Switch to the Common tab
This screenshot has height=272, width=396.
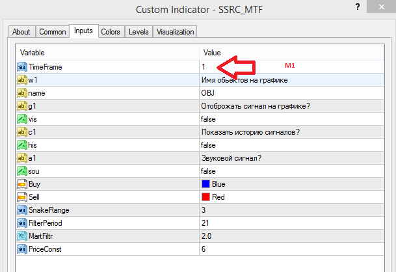click(53, 32)
